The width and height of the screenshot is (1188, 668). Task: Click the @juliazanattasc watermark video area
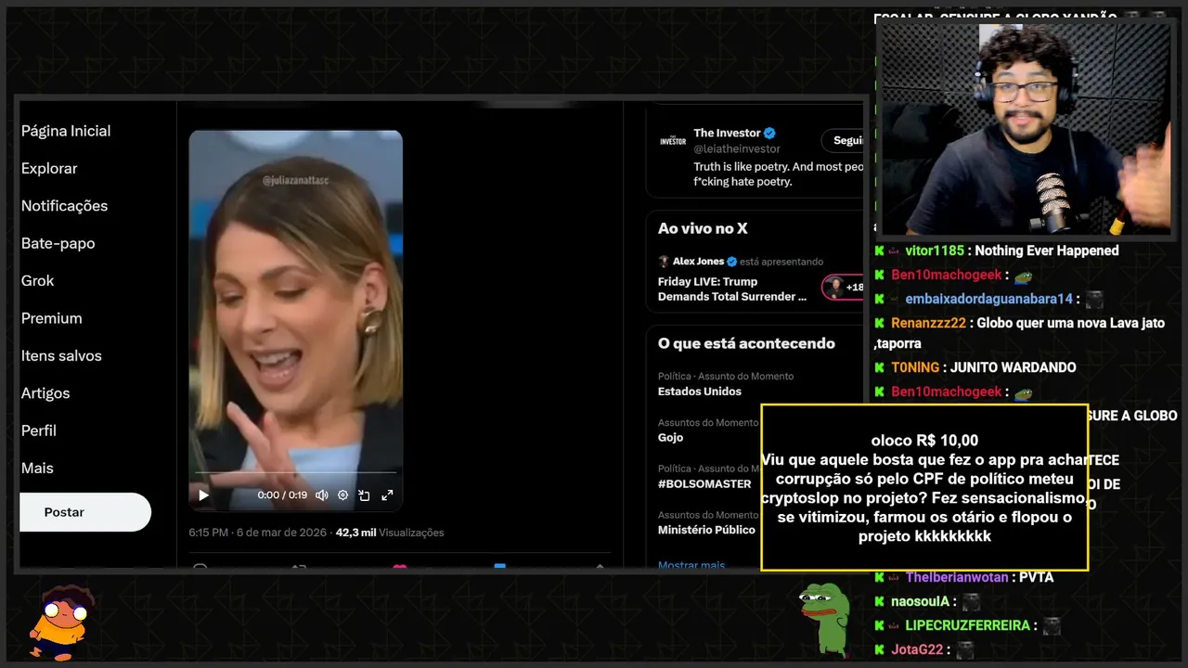(x=295, y=180)
